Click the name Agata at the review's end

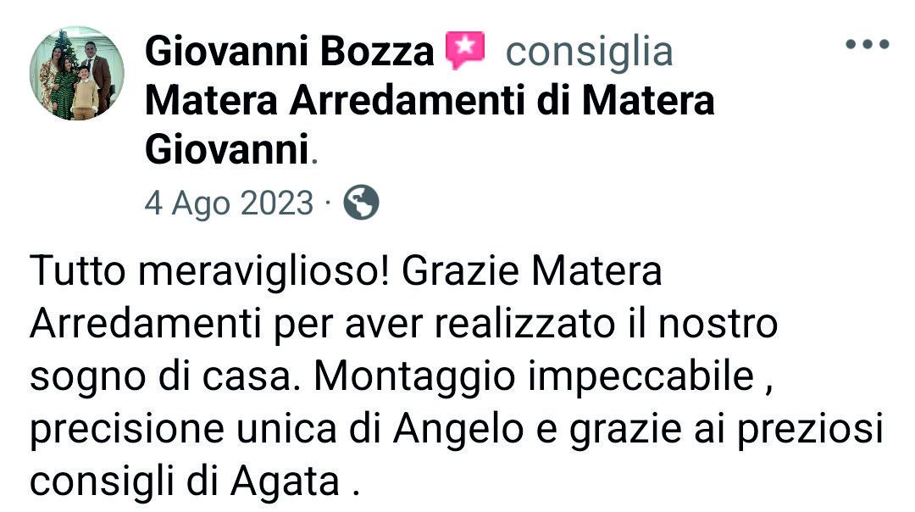pos(286,481)
